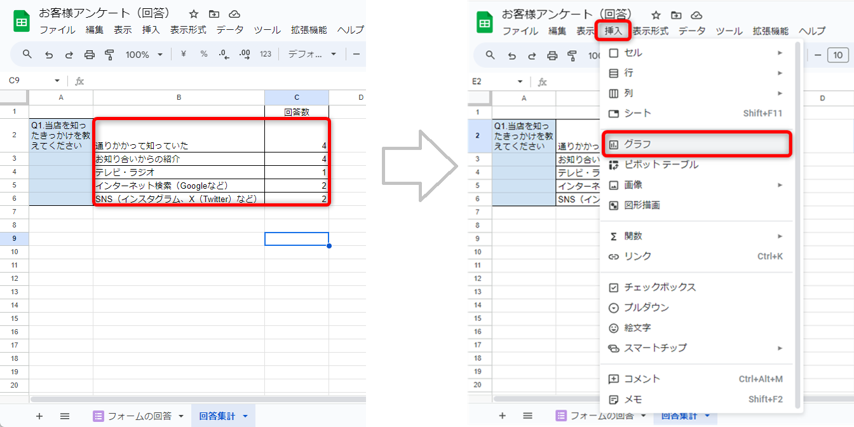Click the print icon
Image resolution: width=854 pixels, height=427 pixels.
[x=90, y=55]
